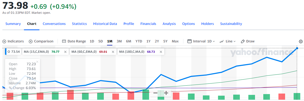
Task: Set chart range to 3M
Action: 119,41
